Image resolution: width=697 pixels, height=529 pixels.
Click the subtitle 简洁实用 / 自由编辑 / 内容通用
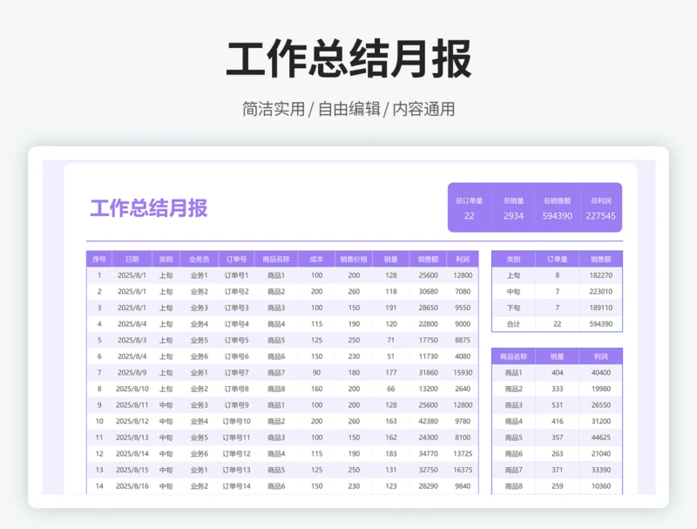(x=348, y=110)
